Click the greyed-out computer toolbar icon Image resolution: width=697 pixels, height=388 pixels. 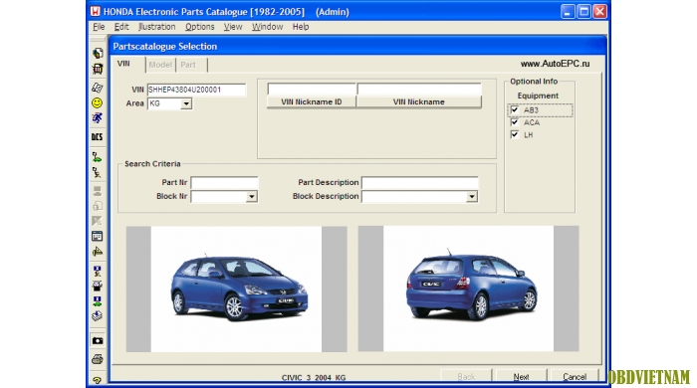[x=98, y=191]
